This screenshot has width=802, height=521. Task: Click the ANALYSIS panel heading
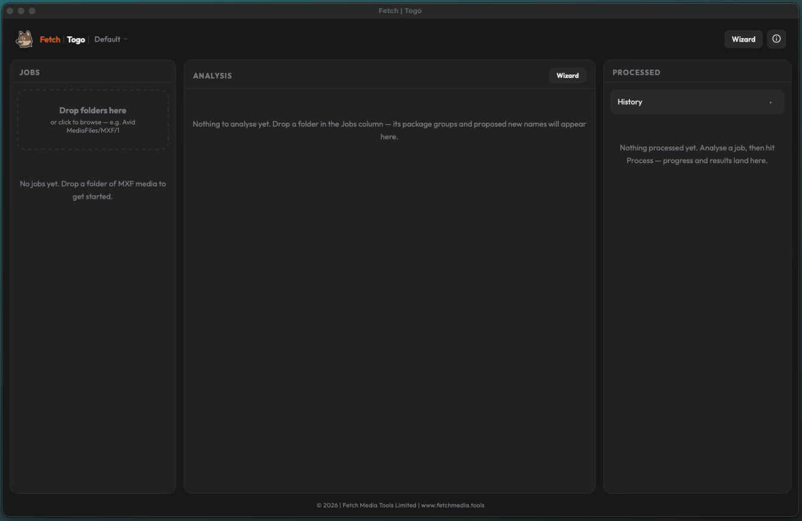213,76
